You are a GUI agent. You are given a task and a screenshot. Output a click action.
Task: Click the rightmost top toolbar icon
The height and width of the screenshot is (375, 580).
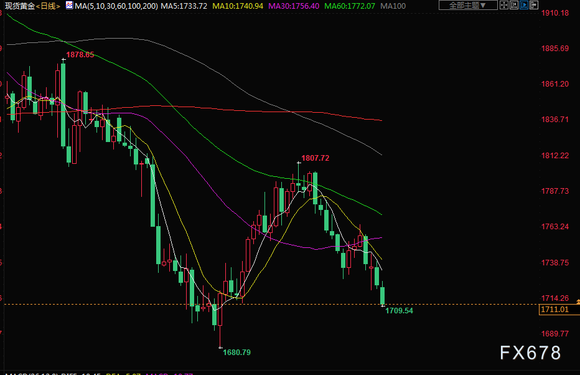tap(534, 6)
